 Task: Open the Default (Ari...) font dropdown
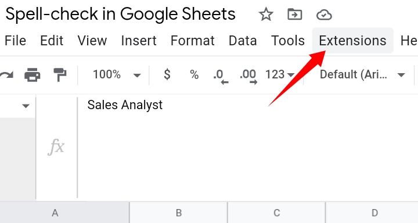(x=362, y=75)
